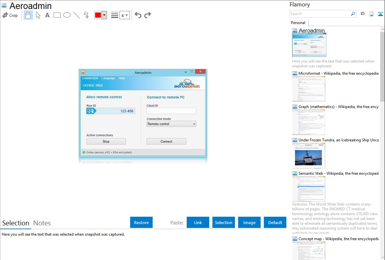
Task: Open the Connection menu in Aeroadmin
Action: [90, 78]
